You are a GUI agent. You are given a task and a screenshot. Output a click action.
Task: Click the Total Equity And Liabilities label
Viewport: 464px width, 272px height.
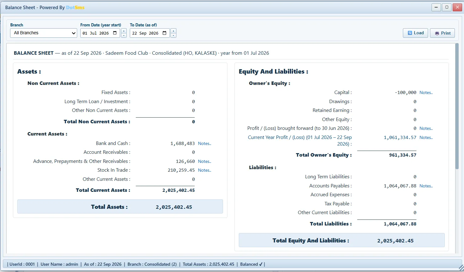click(x=311, y=241)
